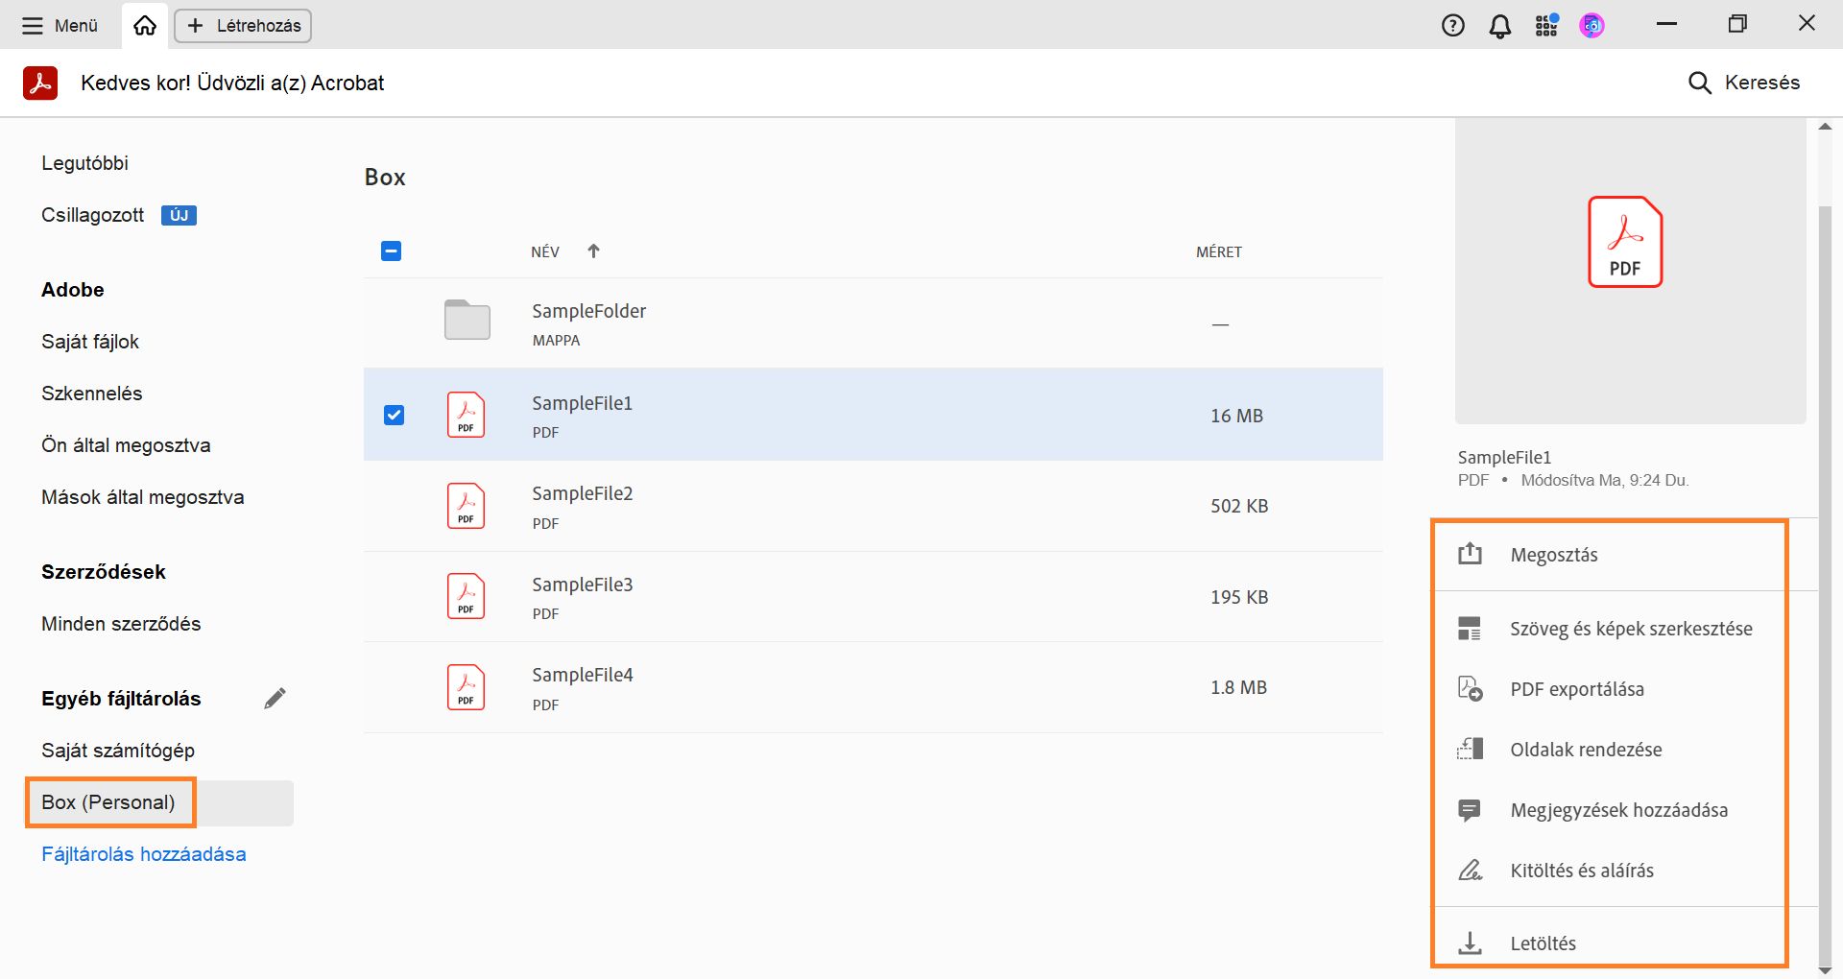This screenshot has width=1843, height=979.
Task: Open Saját fájlok in the sidebar
Action: [90, 342]
